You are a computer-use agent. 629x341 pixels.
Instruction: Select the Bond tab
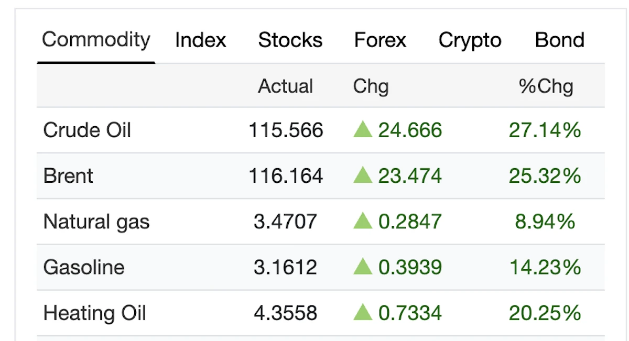(x=559, y=40)
